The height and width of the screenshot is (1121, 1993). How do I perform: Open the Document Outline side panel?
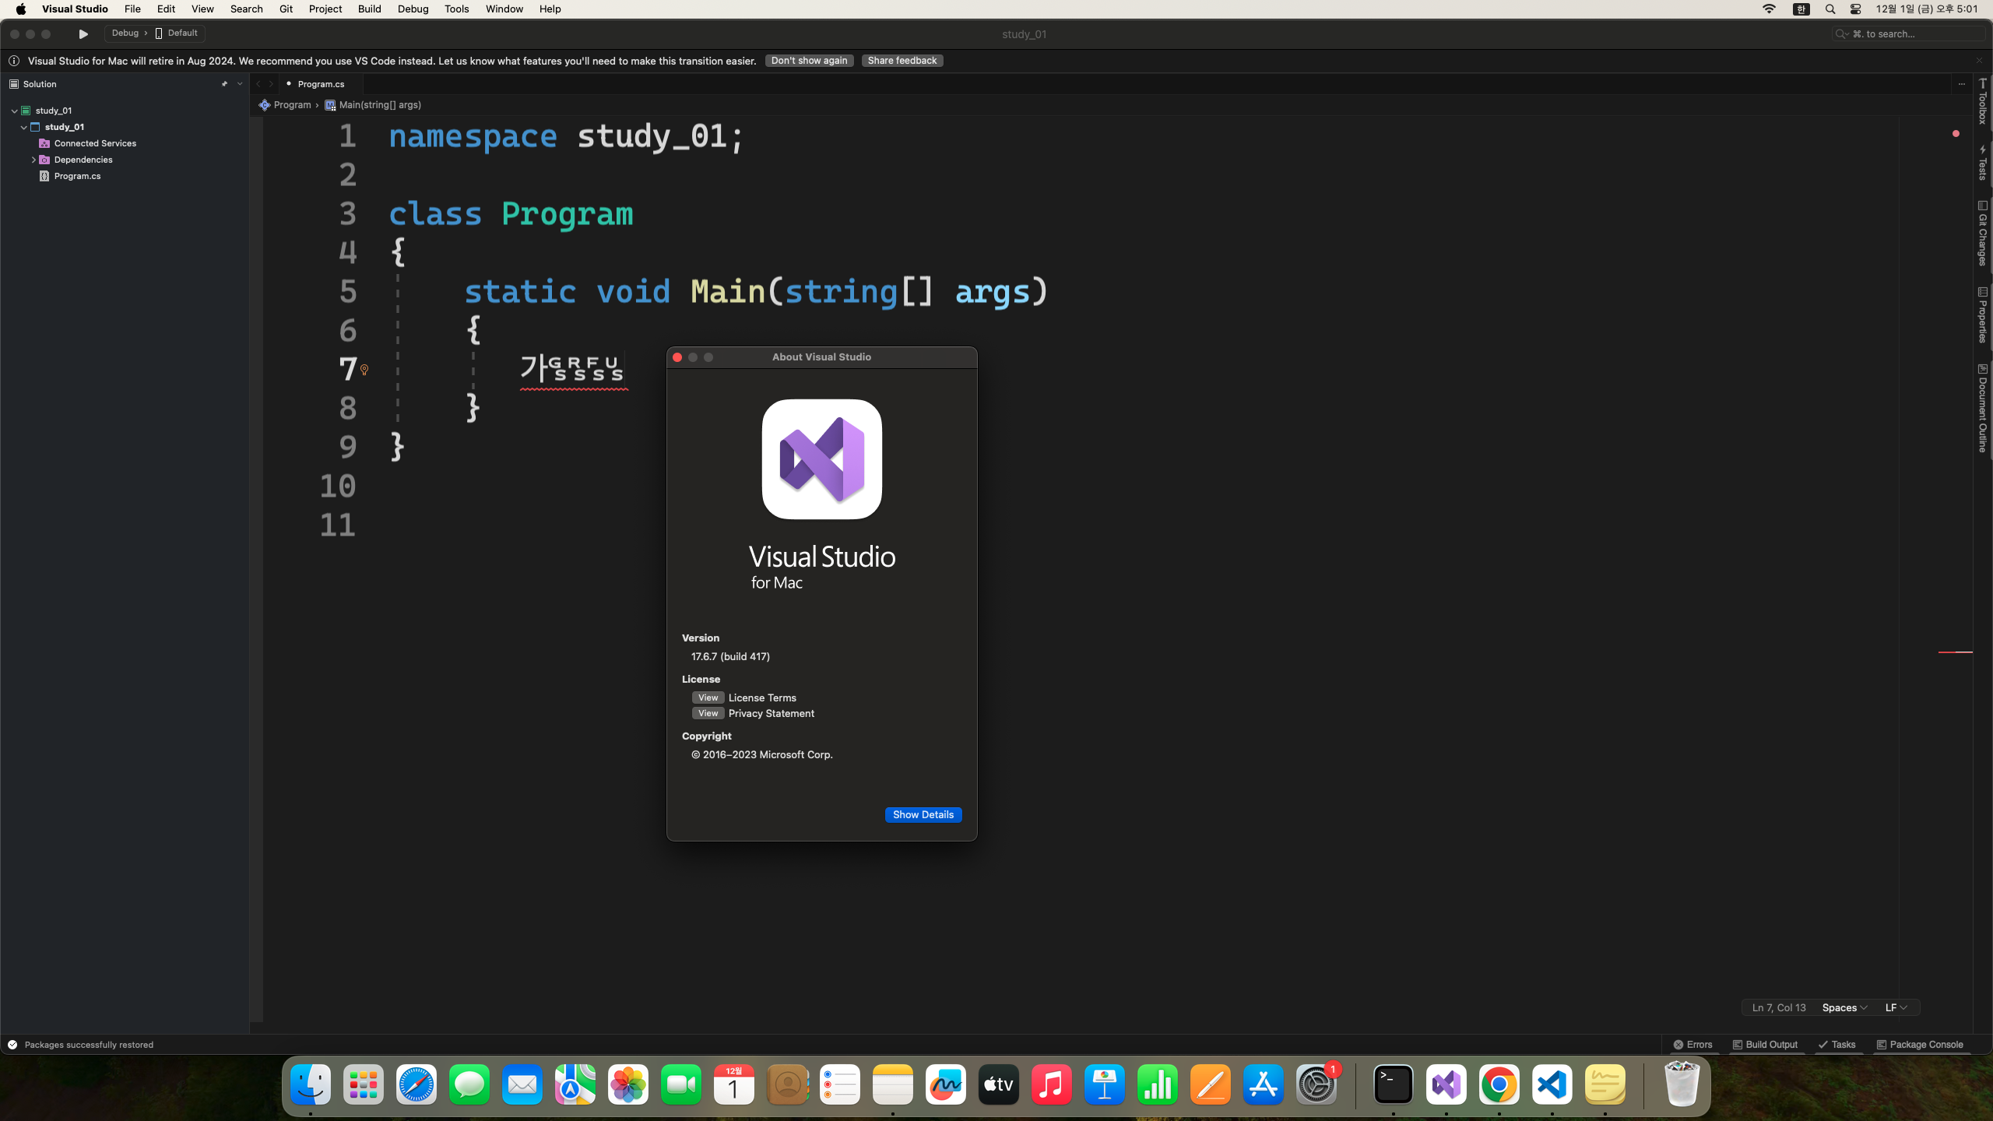1982,408
